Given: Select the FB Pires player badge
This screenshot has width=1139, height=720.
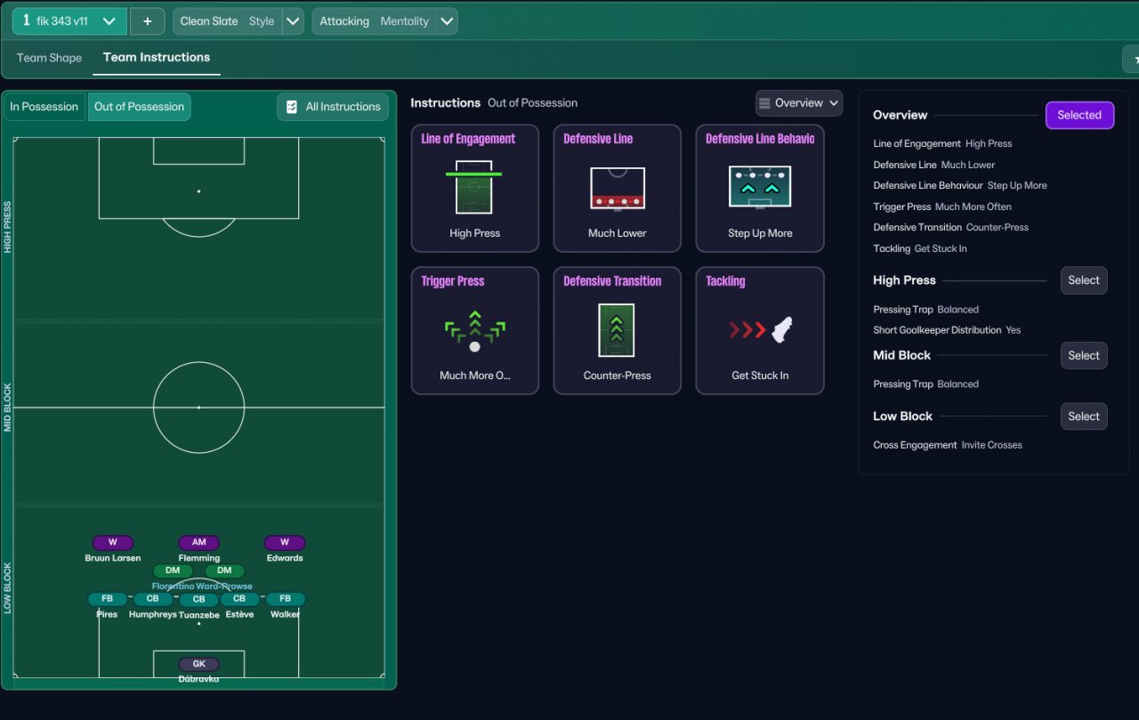Looking at the screenshot, I should point(108,599).
